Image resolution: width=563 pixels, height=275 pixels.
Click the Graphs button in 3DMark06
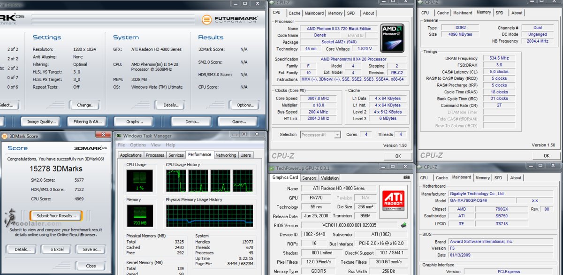(x=135, y=122)
